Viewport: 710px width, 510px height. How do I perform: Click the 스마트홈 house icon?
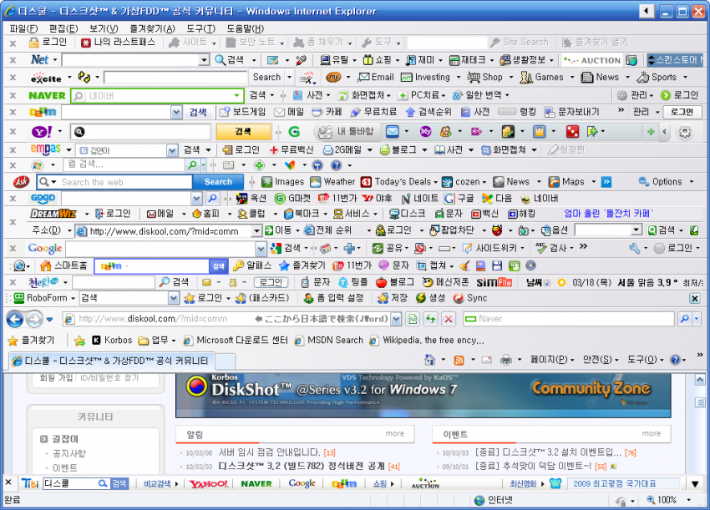point(45,265)
